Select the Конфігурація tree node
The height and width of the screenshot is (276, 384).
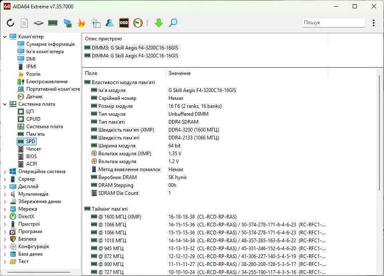(29, 246)
